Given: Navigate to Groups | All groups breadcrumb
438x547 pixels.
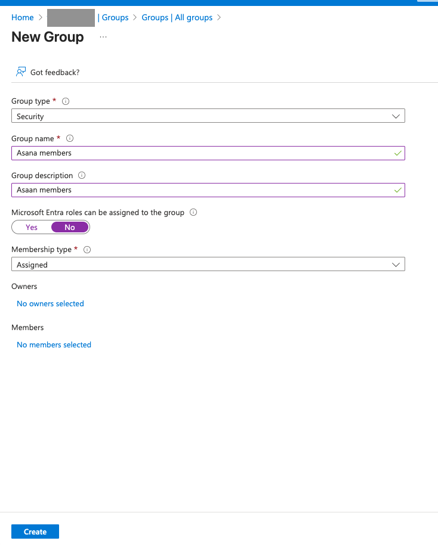Looking at the screenshot, I should [x=177, y=17].
